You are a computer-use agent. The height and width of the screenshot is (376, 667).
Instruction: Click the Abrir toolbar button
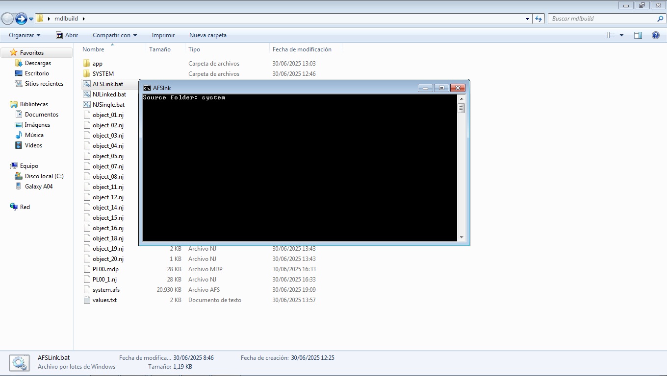[67, 35]
